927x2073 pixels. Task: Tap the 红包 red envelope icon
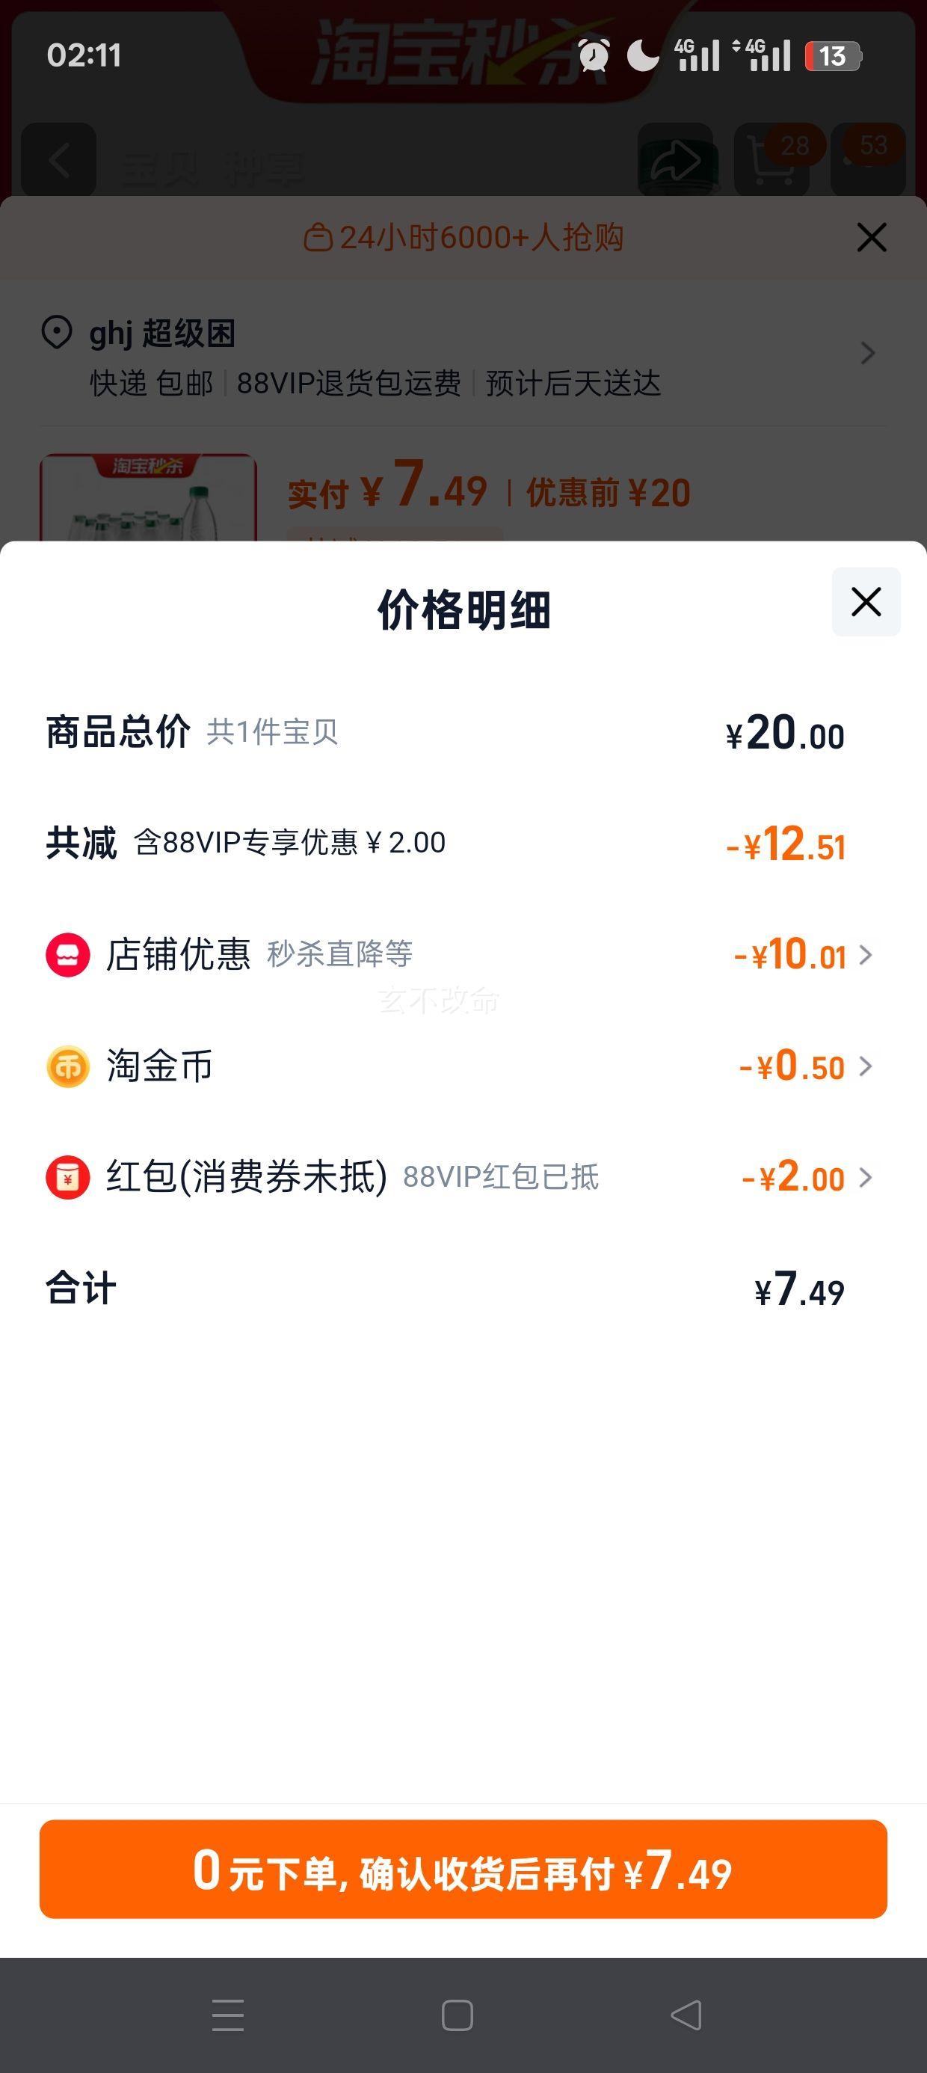coord(67,1177)
